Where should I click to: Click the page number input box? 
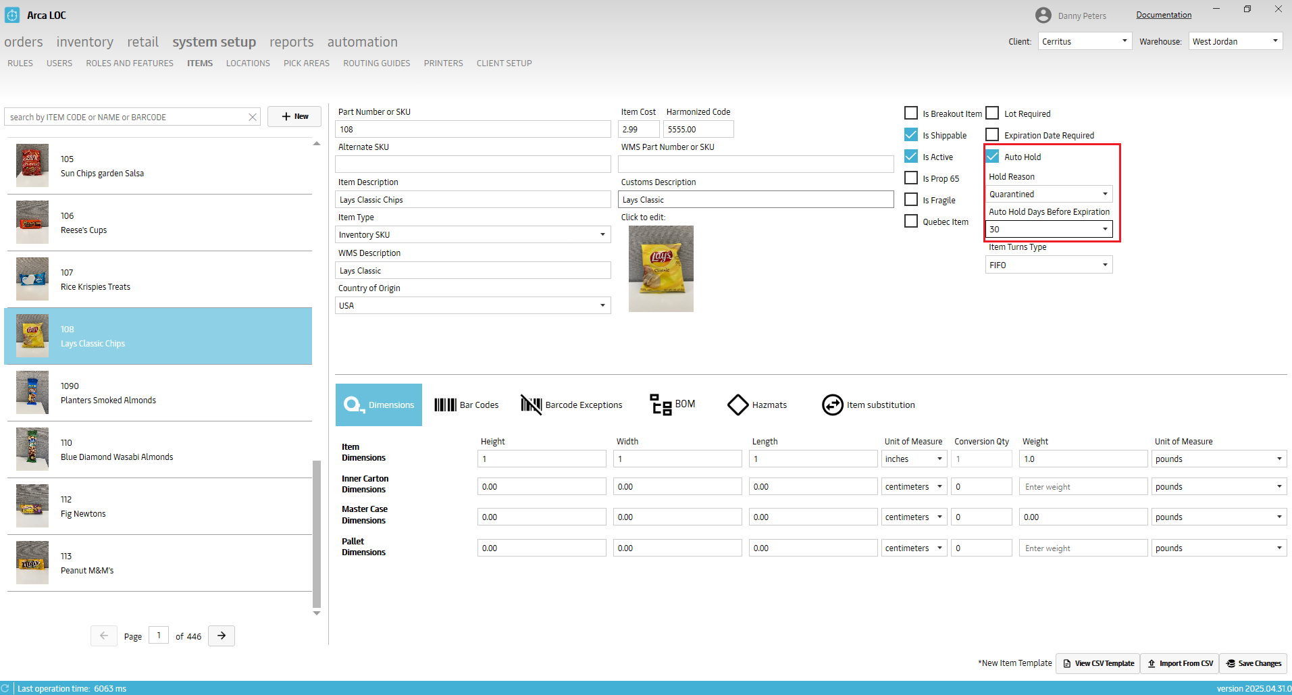159,635
